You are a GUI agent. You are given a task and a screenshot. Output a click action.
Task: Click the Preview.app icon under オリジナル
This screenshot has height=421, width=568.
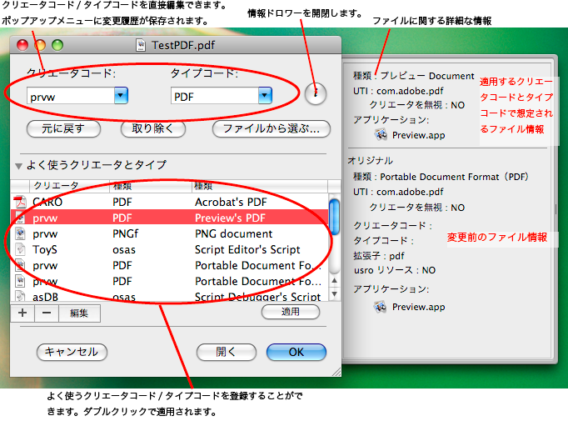[x=381, y=307]
